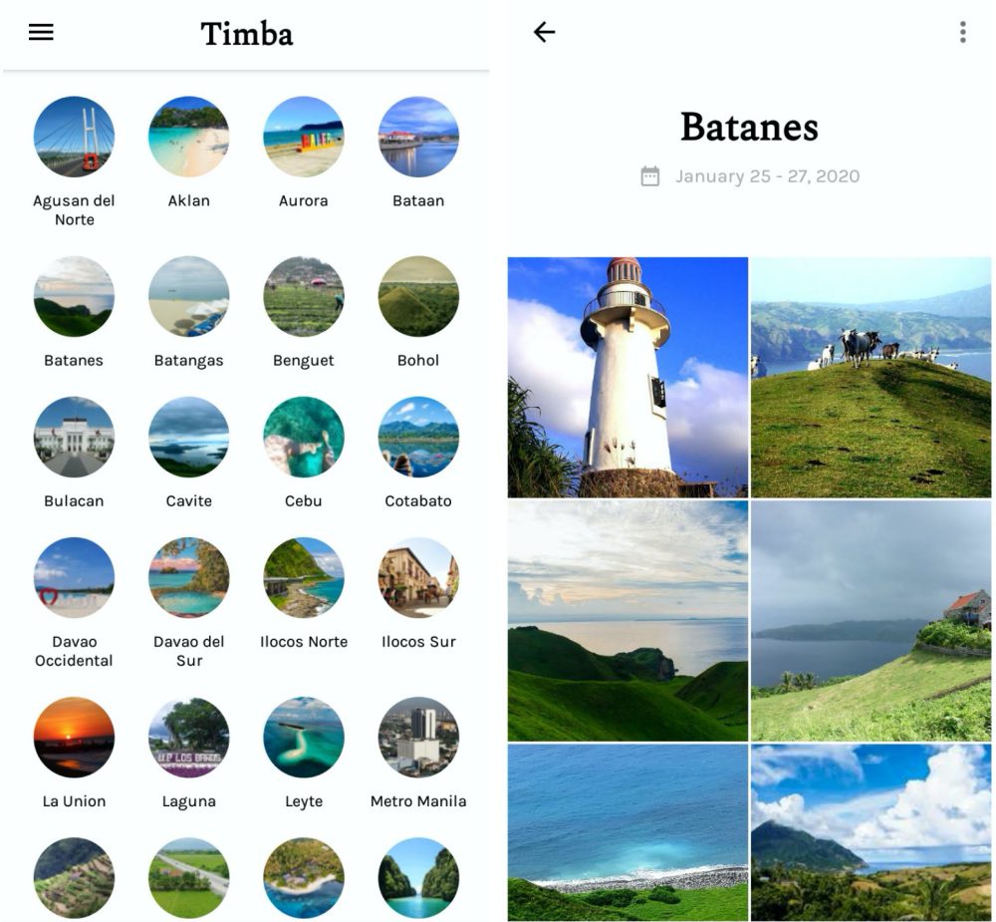Open the three-dot overflow menu
Image resolution: width=996 pixels, height=922 pixels.
point(963,32)
